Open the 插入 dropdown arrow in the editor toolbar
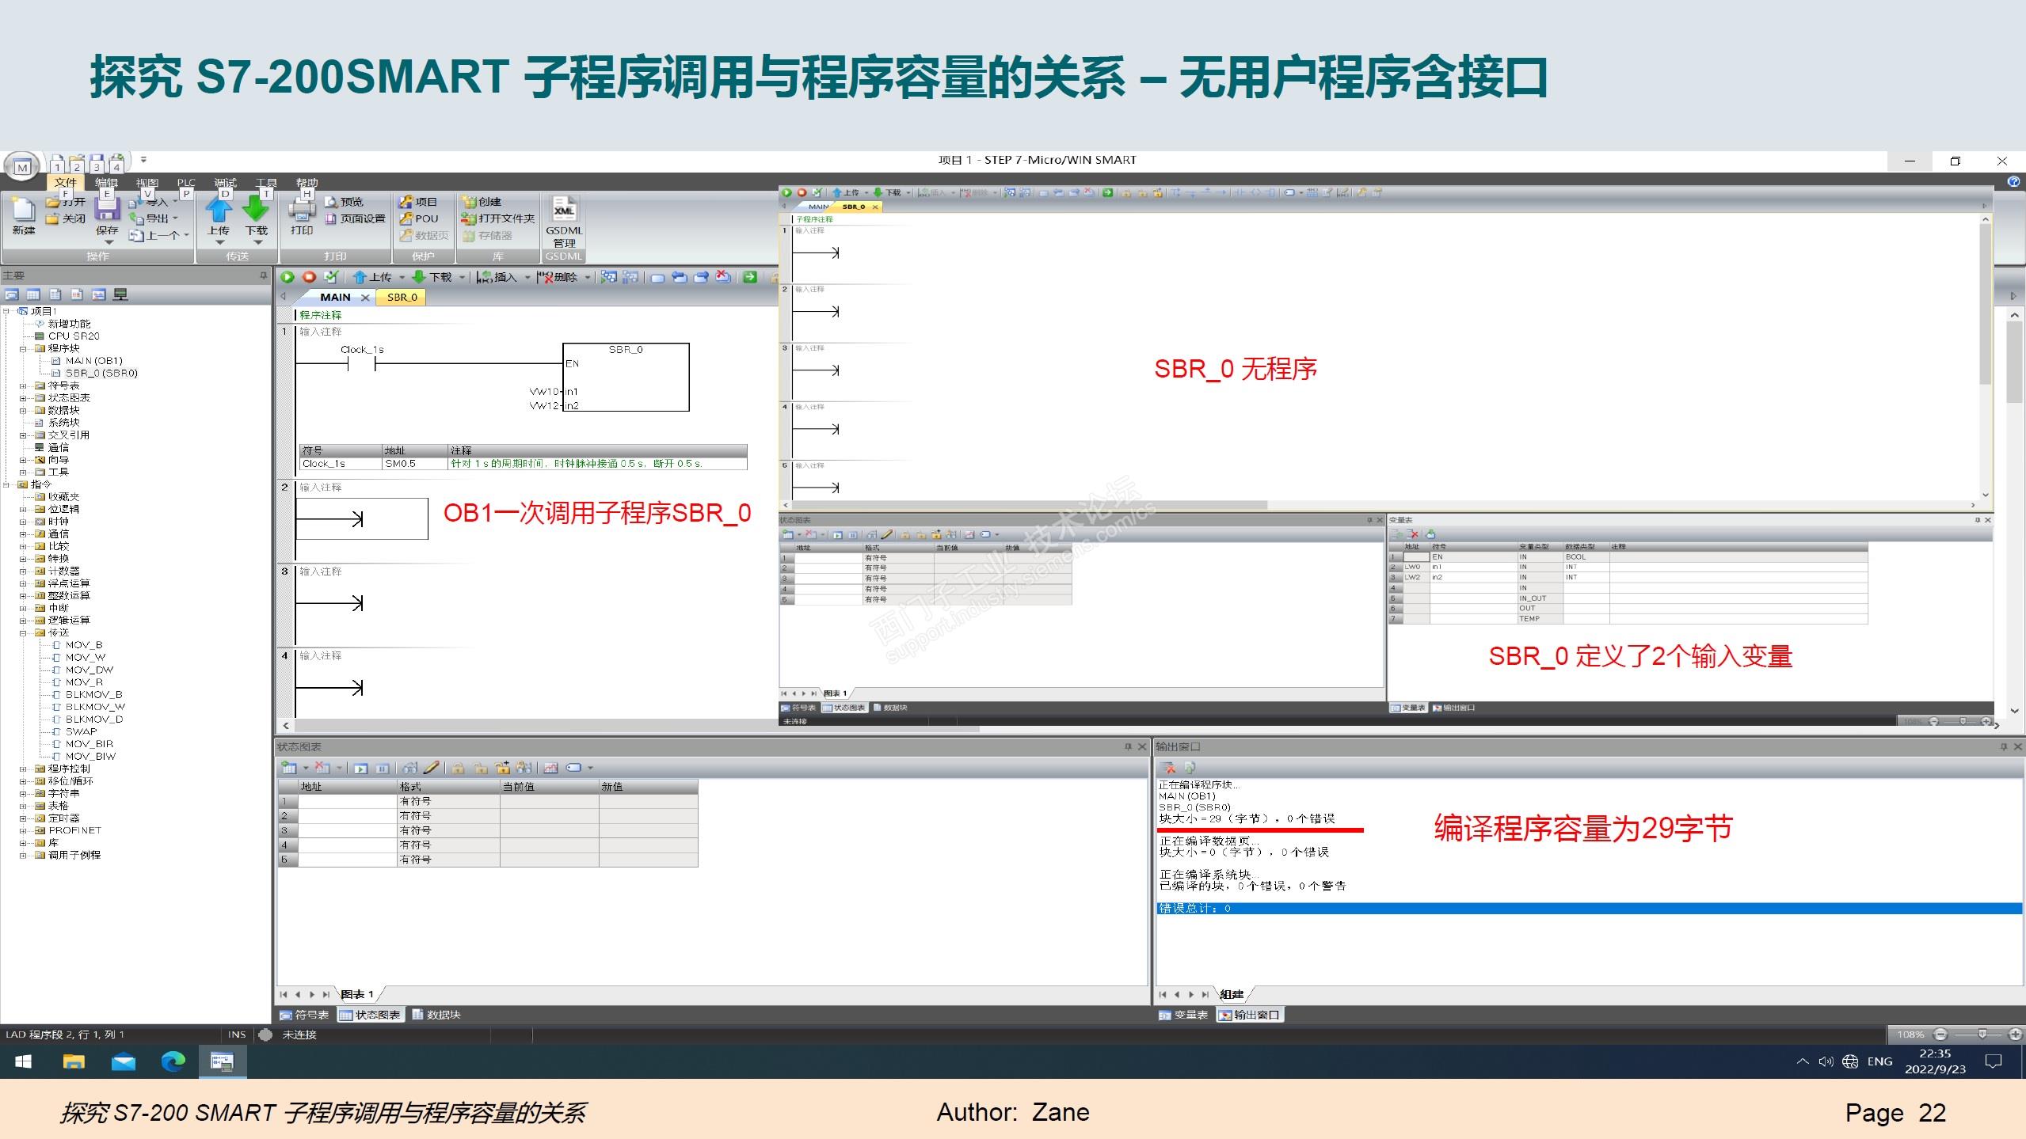Screen dimensions: 2026x1139 (527, 277)
